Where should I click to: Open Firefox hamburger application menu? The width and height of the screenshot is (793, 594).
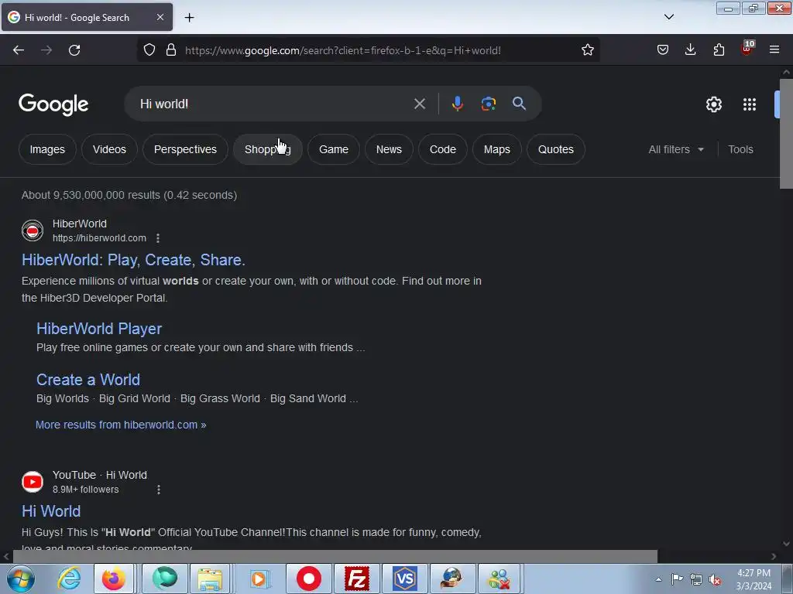pyautogui.click(x=774, y=50)
